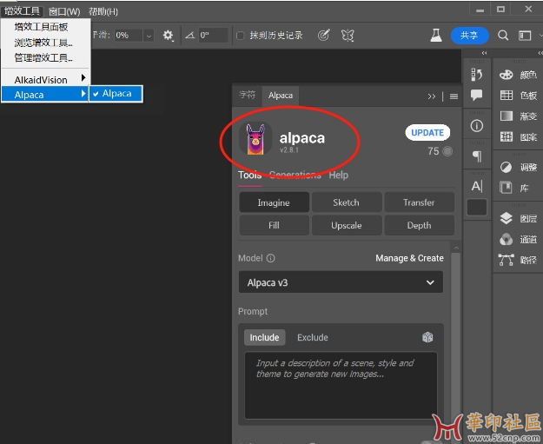Expand the AlkaidVision submenu

45,80
